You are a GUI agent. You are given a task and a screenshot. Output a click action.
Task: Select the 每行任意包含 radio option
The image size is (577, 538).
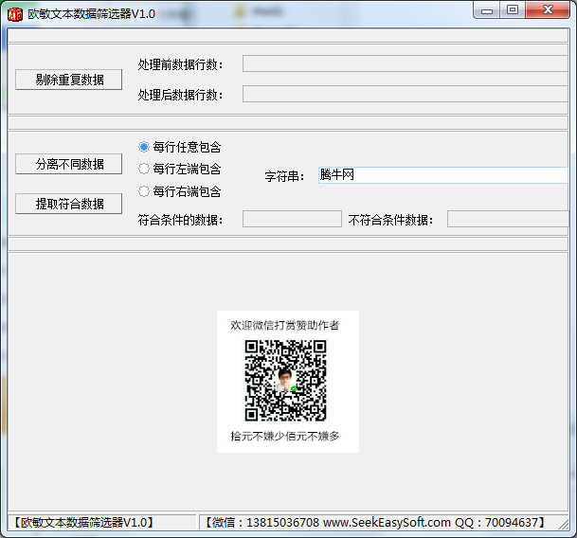[x=180, y=147]
